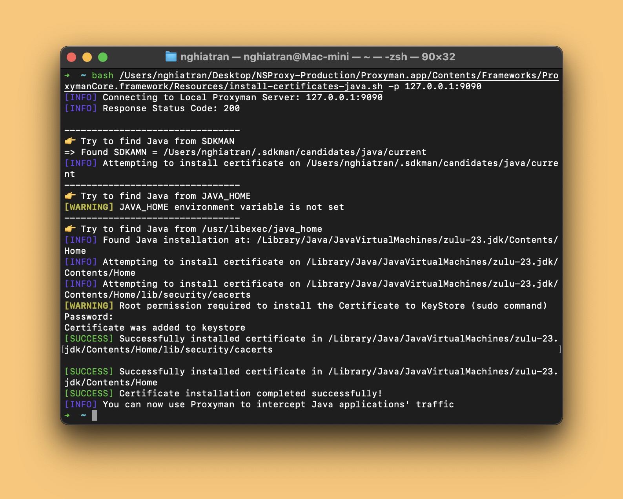This screenshot has width=623, height=499.
Task: Click the "-p 127.0.0.1:9090" argument
Action: tap(435, 86)
